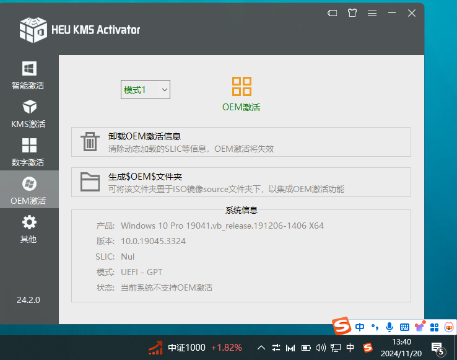Select the OEM激活 sidebar tab

(x=28, y=190)
